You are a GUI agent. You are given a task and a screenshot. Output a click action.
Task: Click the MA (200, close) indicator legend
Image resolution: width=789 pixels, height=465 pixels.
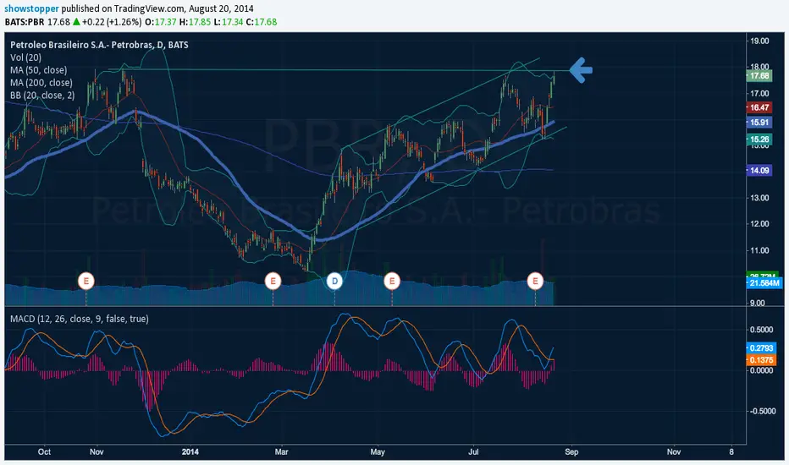tap(41, 83)
